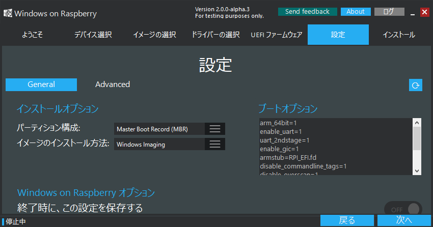Click the イメージのインストール方法 label
Viewport: 433px width, 227px height.
[63, 143]
